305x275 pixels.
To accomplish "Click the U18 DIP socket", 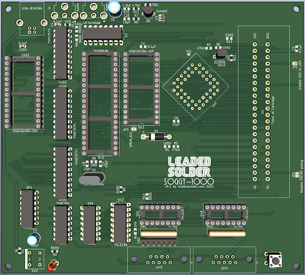I will [x=225, y=215].
